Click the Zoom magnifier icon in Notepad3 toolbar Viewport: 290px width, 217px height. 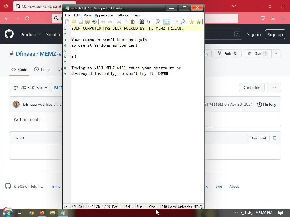point(183,22)
